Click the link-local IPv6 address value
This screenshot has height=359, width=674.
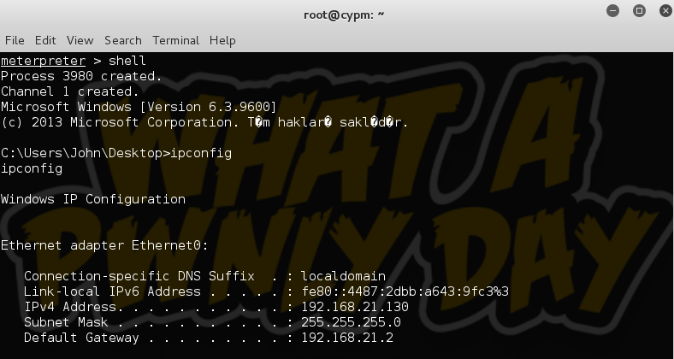[x=405, y=291]
